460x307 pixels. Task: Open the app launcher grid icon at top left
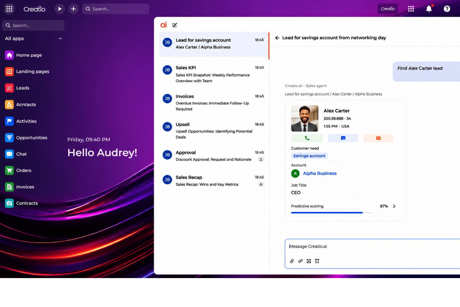coord(9,9)
